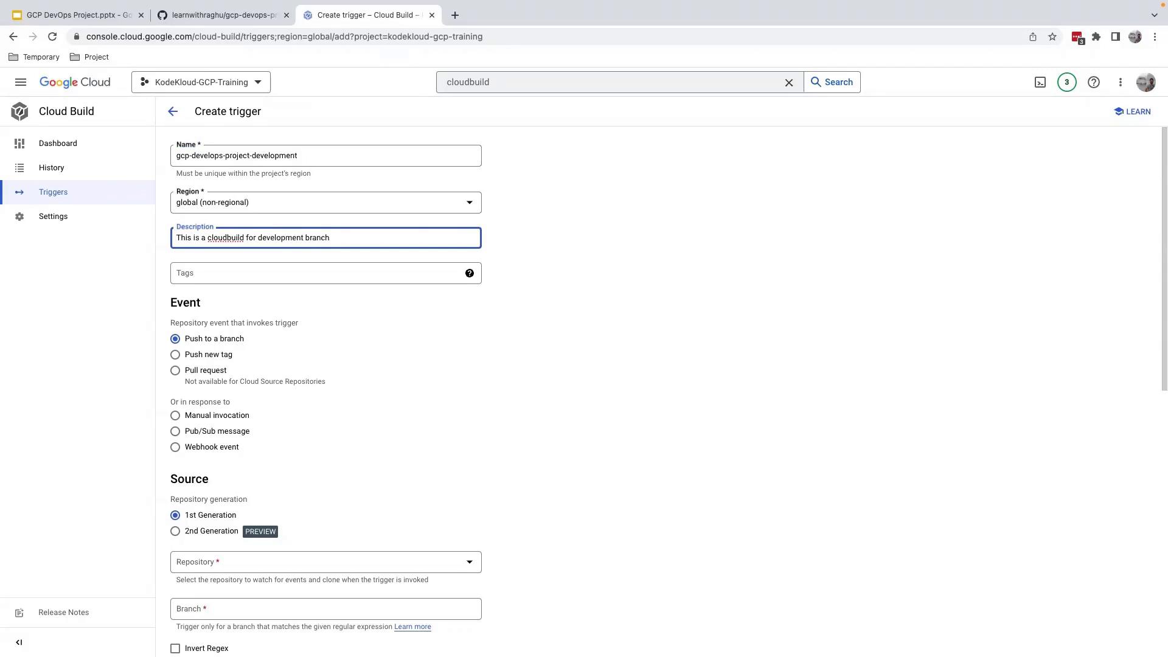Image resolution: width=1168 pixels, height=657 pixels.
Task: Enable the Invert Regex checkbox
Action: point(175,648)
